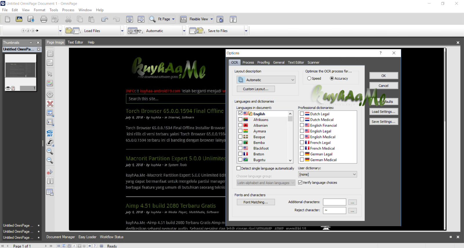The width and height of the screenshot is (464, 248).
Task: Click the Additional characters input field
Action: coord(334,202)
